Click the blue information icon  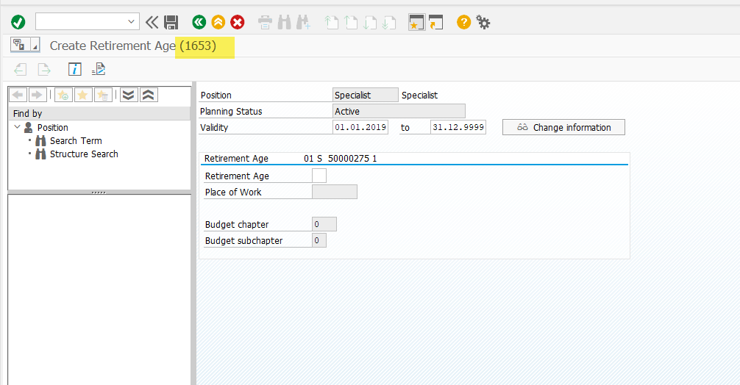point(74,69)
